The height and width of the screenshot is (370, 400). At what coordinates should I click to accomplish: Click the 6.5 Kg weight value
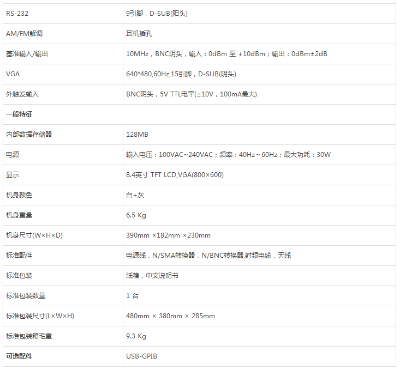(x=136, y=215)
